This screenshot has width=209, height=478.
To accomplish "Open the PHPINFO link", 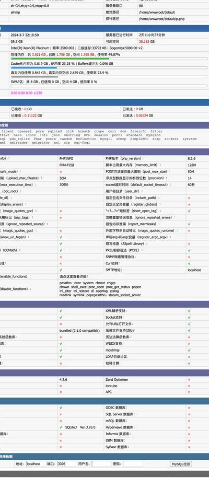I will tap(66, 158).
